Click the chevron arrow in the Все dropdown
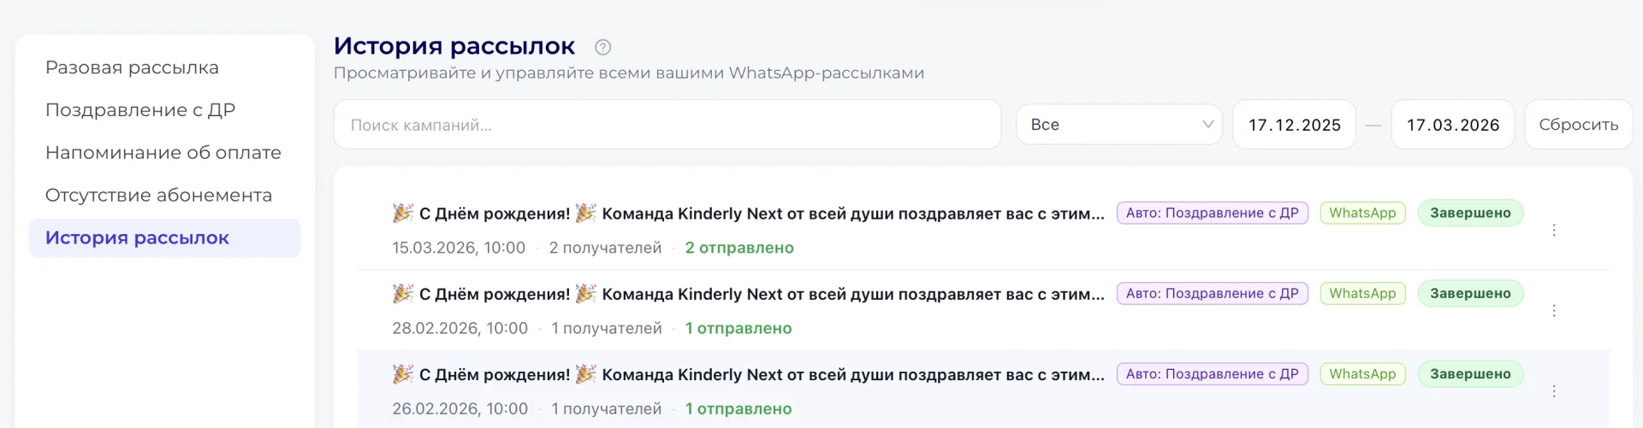 [x=1207, y=125]
